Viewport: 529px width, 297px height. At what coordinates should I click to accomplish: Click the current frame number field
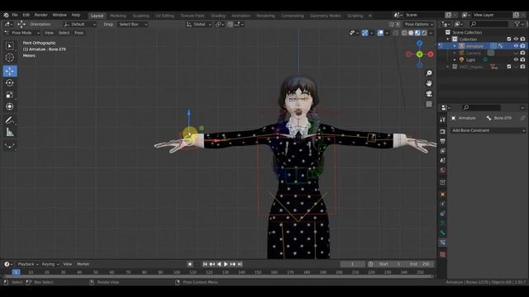click(x=352, y=264)
